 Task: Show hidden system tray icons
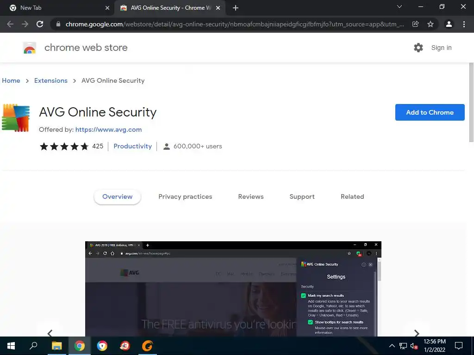392,346
